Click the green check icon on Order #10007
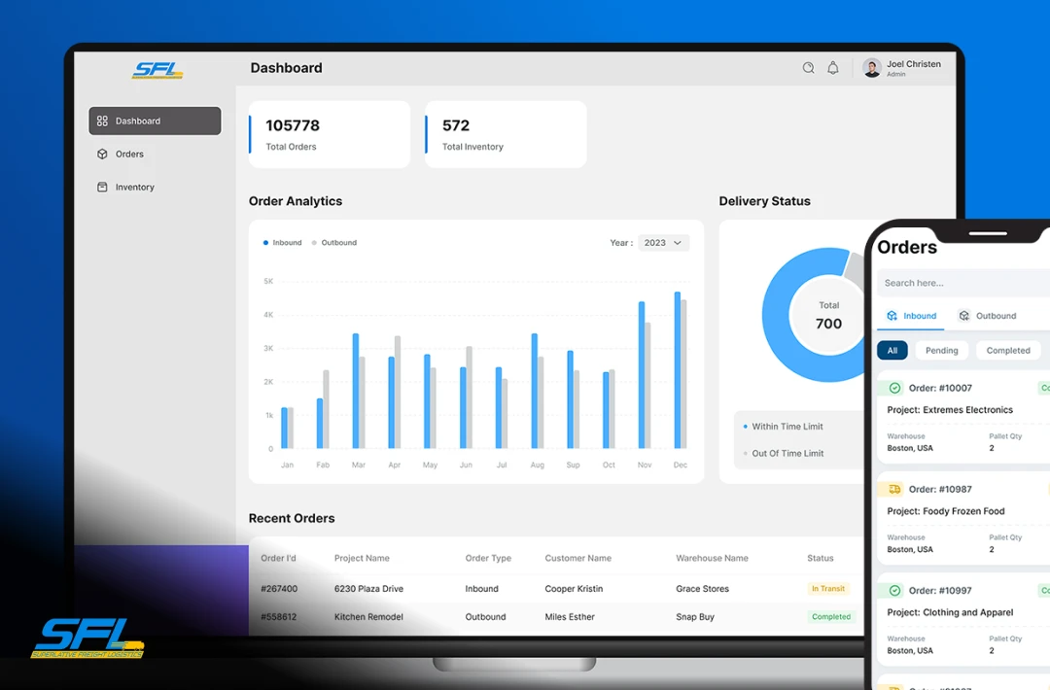The image size is (1050, 690). click(x=894, y=388)
